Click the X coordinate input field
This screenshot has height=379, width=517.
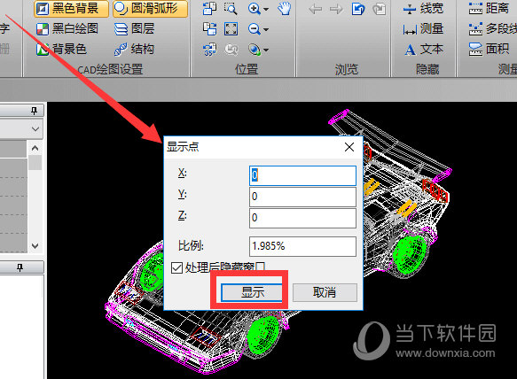[x=302, y=175]
